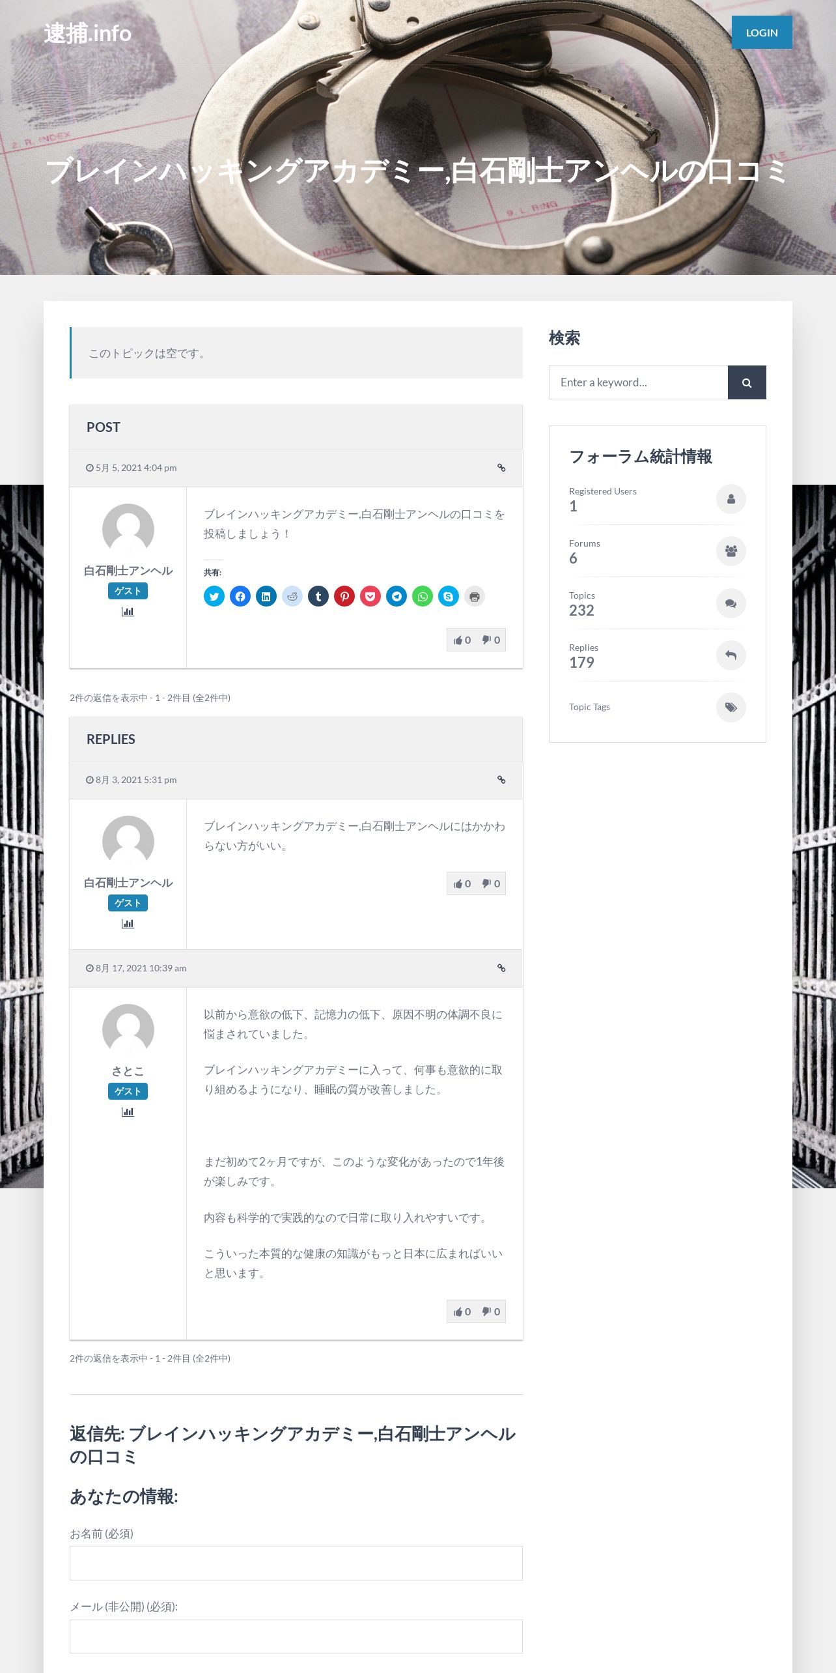Share the post on Twitter
836x1673 pixels.
point(214,596)
